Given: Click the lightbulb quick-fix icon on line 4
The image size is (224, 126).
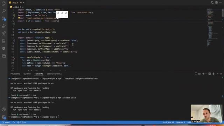Looking at the screenshot, I should click(x=19, y=18).
